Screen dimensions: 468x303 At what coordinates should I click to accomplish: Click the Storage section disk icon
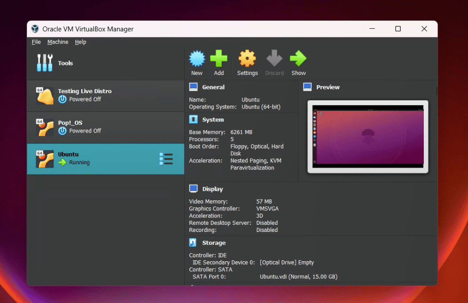(x=193, y=242)
